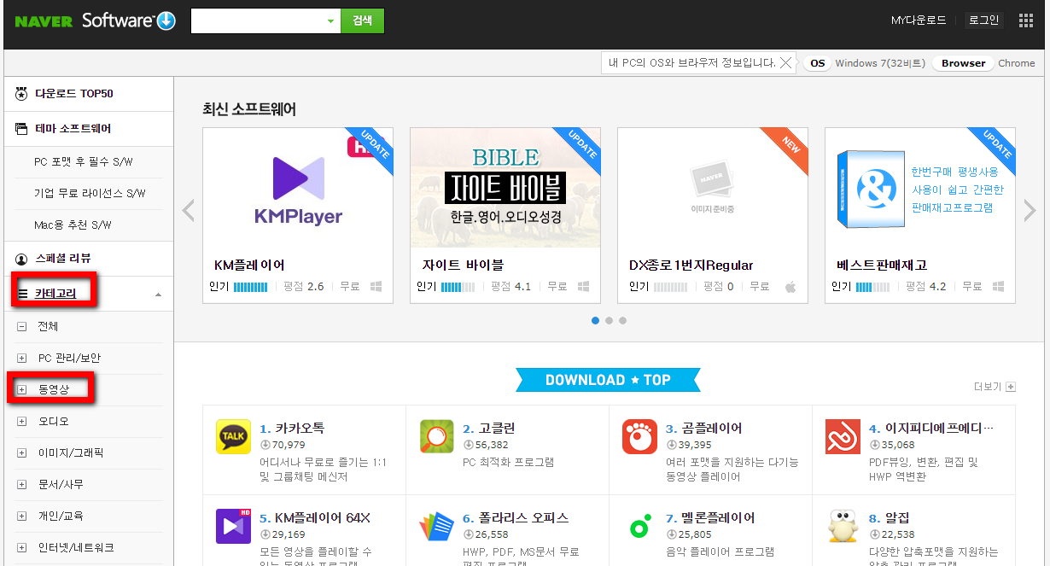The height and width of the screenshot is (566, 1050).
Task: Select the third carousel page dot
Action: point(622,321)
